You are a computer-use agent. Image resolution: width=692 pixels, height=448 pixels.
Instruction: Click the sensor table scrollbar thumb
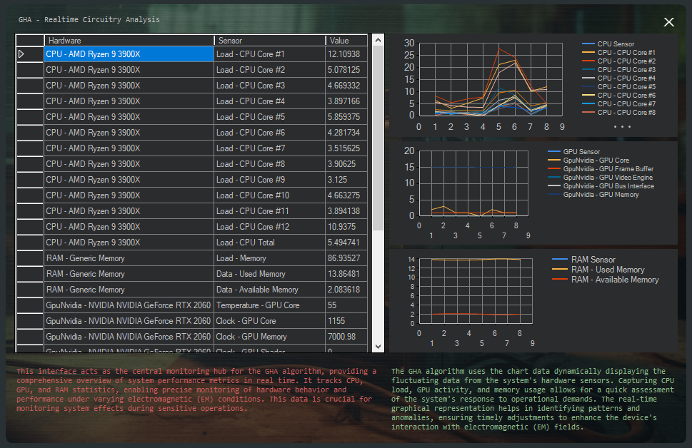click(x=378, y=138)
